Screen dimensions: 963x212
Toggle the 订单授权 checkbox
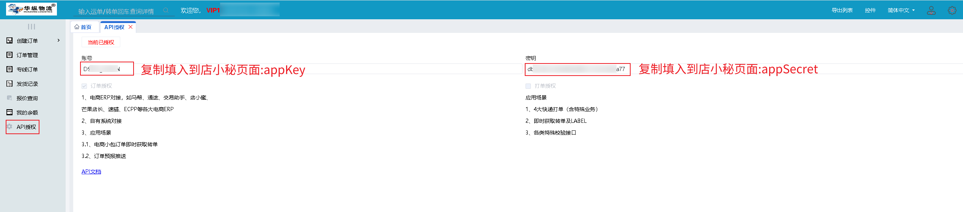click(x=84, y=86)
